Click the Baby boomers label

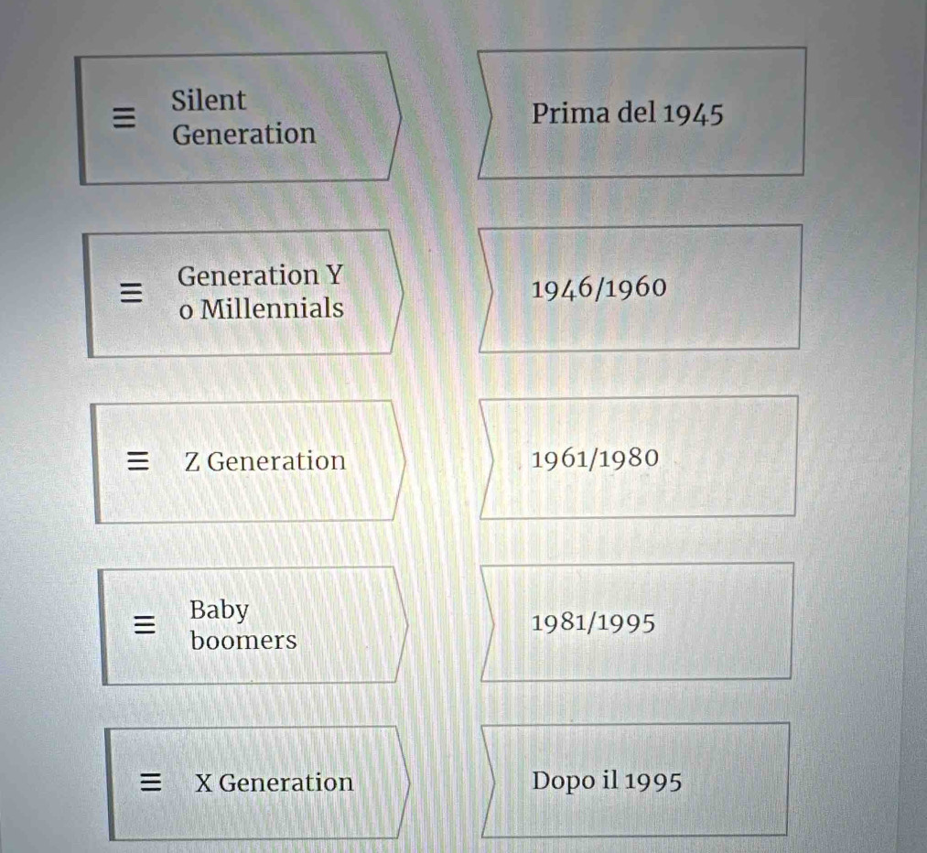coord(243,625)
